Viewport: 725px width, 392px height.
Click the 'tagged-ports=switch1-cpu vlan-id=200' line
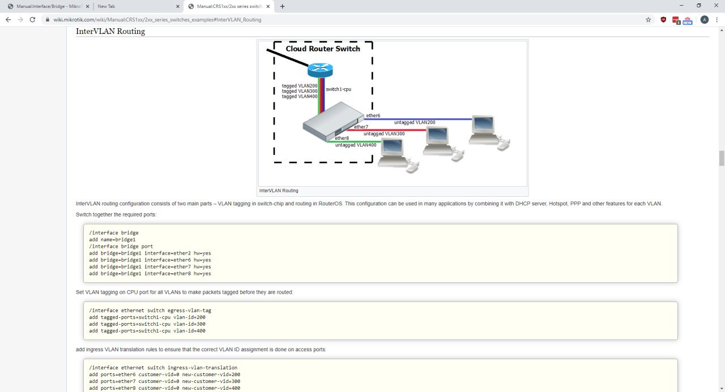[x=147, y=317]
